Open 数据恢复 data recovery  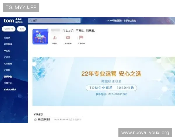click(8, 77)
